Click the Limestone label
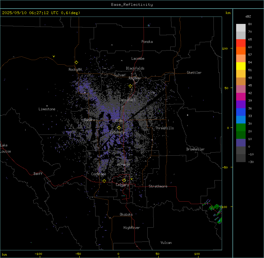The image size is (264, 258). tap(47, 109)
